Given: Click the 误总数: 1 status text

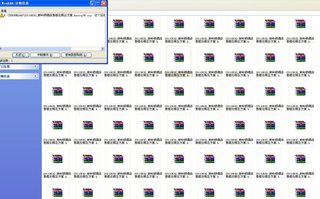Looking at the screenshot, I should (6, 60).
